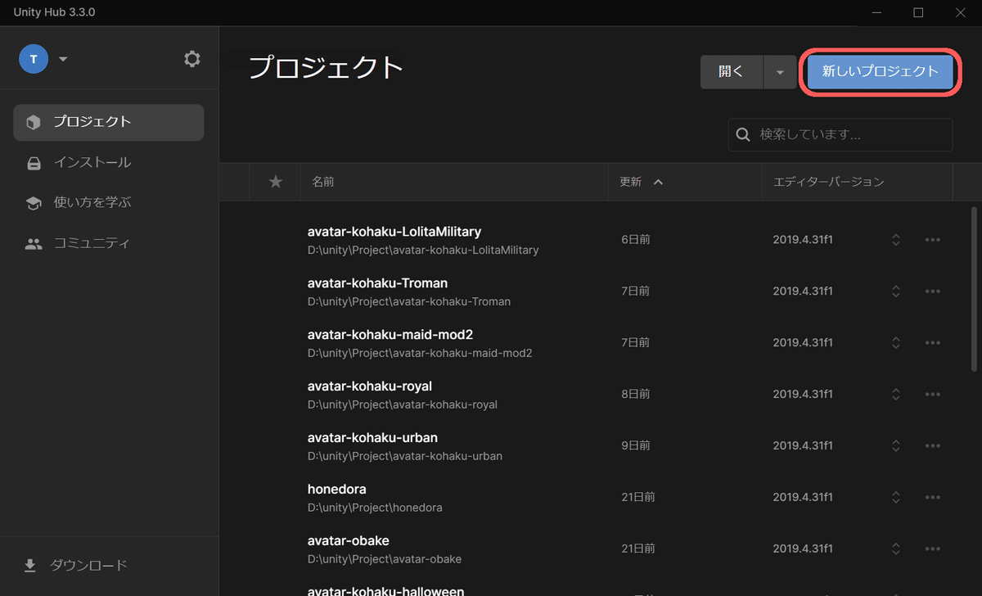
Task: Change editor version for avatar-kohaku-Troman
Action: click(x=896, y=291)
